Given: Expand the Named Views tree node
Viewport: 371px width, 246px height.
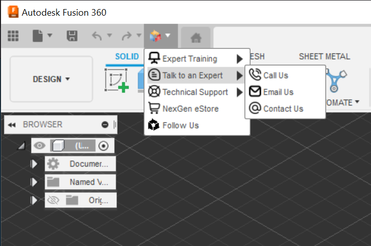Looking at the screenshot, I should [34, 182].
